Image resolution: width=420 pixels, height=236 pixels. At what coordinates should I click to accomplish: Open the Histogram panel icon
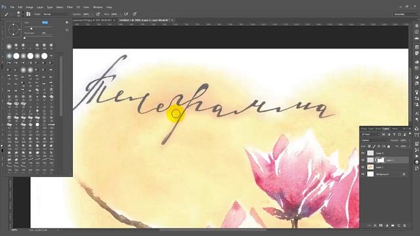[417, 38]
